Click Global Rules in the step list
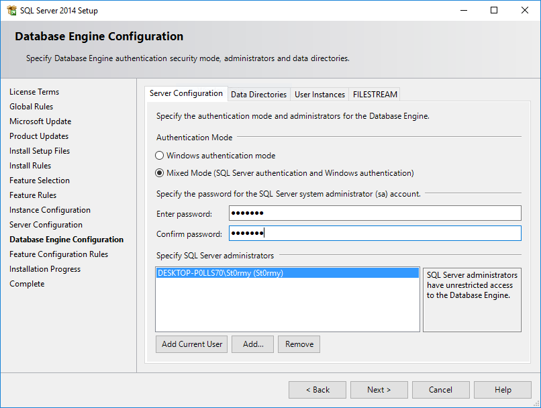The width and height of the screenshot is (541, 408). pos(31,107)
